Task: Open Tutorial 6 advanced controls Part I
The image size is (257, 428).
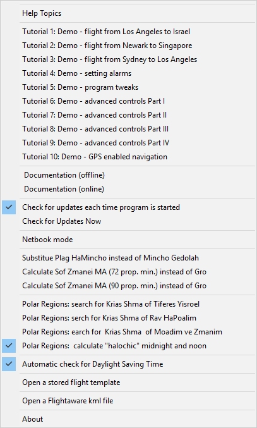Action: click(x=128, y=101)
